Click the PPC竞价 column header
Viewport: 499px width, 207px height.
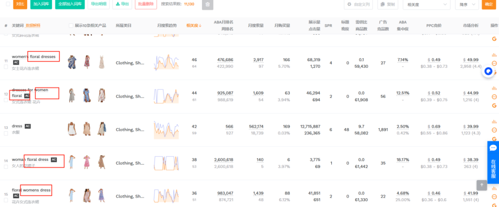[x=434, y=25]
